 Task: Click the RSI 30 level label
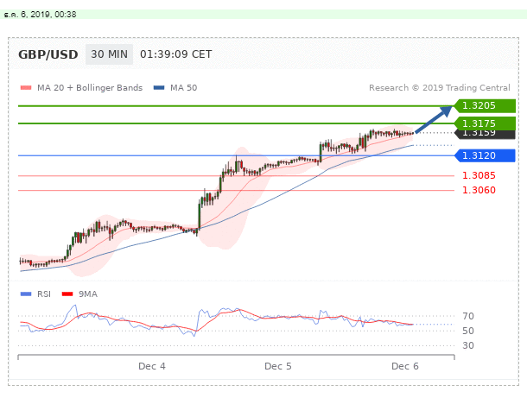470,345
